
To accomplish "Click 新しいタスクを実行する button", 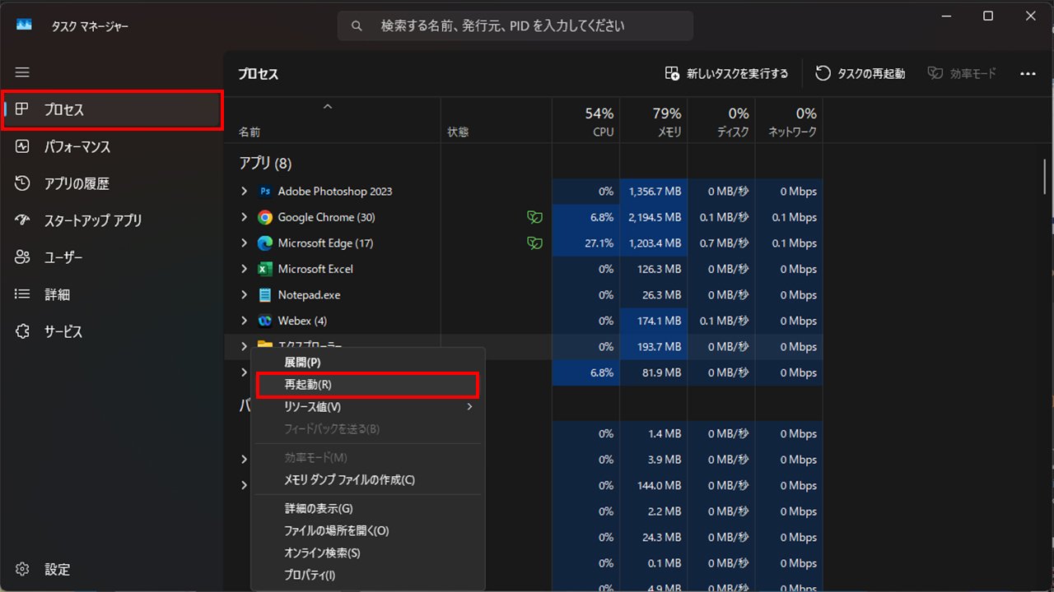I will (x=725, y=73).
